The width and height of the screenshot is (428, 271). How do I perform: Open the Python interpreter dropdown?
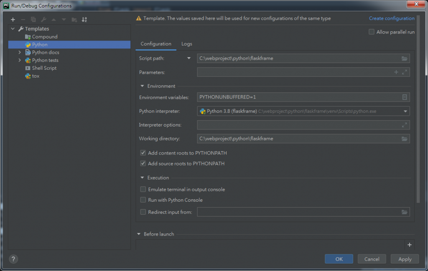[x=405, y=111]
